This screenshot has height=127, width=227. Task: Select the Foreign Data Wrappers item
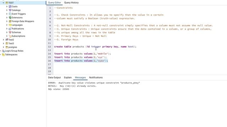click(23, 21)
